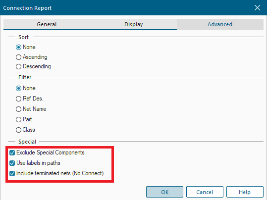Click the Cancel button
The image size is (267, 200).
click(205, 192)
